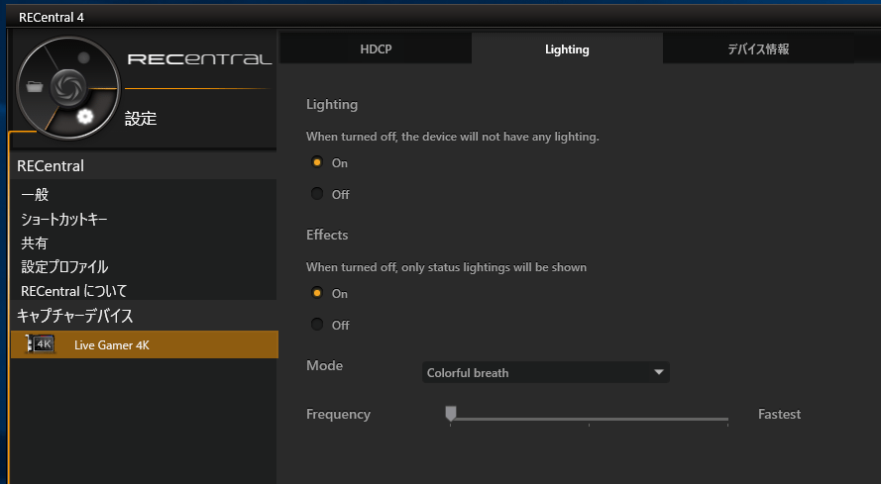This screenshot has width=881, height=484.
Task: Click the capture shutter icon in dial center
Action: pyautogui.click(x=68, y=87)
